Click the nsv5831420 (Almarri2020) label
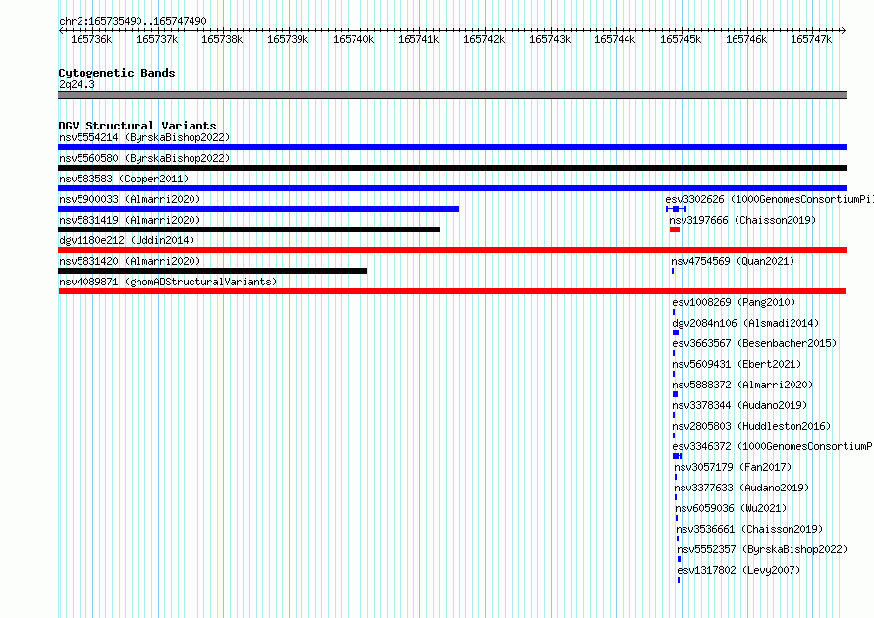The image size is (874, 618). click(130, 261)
